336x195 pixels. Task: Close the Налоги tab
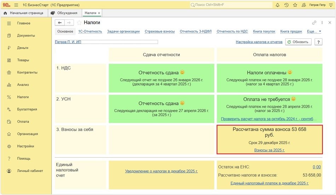(99, 13)
